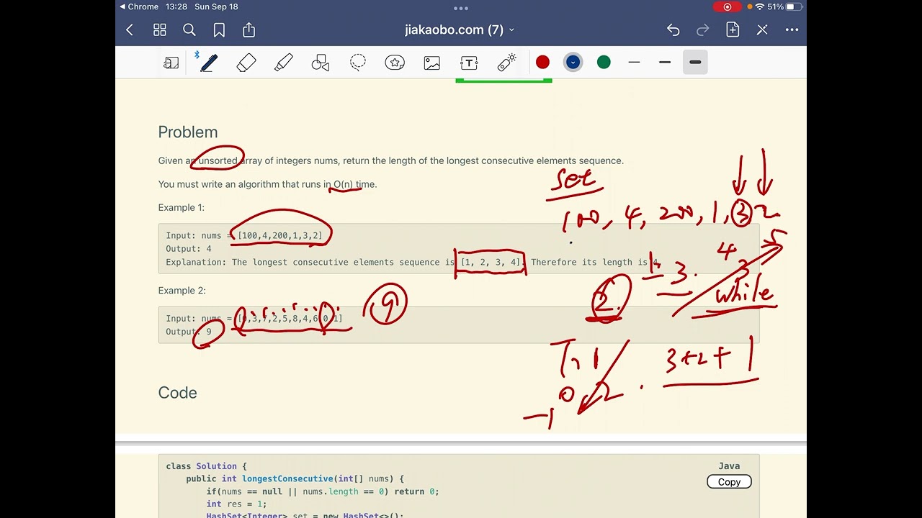Tap the battery status indicator
The width and height of the screenshot is (922, 518).
[784, 6]
